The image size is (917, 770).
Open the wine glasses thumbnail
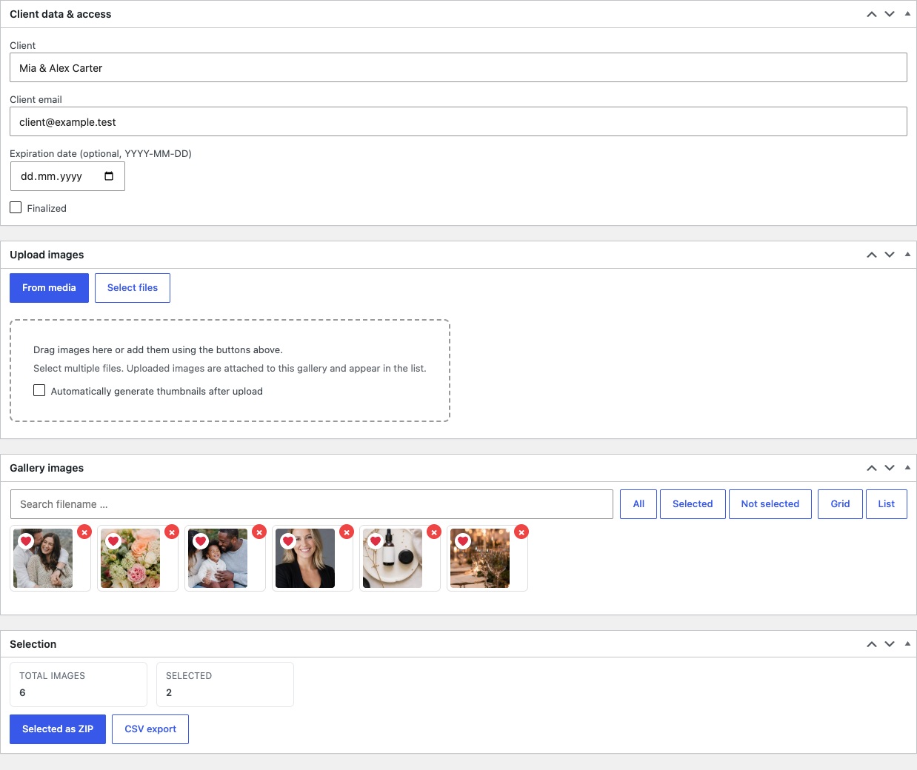tap(480, 558)
